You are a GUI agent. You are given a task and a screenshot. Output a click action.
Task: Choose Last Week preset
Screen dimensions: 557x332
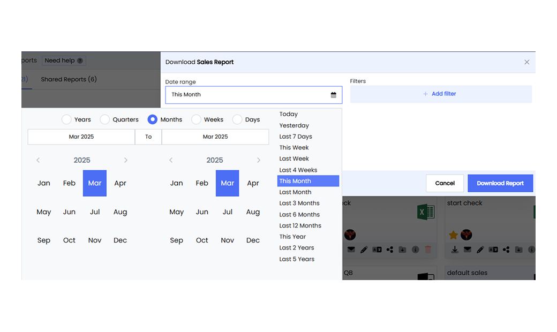pos(294,159)
